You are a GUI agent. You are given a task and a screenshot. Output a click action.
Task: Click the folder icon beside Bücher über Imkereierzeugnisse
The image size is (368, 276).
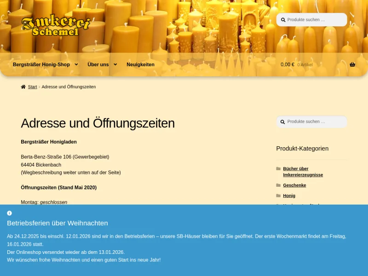(278, 169)
